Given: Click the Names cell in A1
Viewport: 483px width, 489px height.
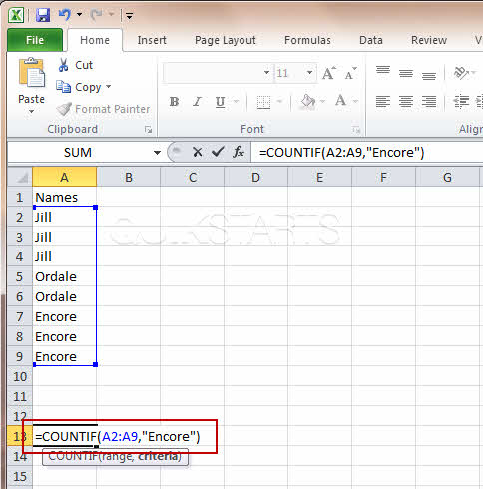Looking at the screenshot, I should (65, 197).
